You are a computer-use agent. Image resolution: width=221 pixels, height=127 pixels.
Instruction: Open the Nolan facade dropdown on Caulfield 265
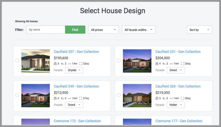point(176,105)
